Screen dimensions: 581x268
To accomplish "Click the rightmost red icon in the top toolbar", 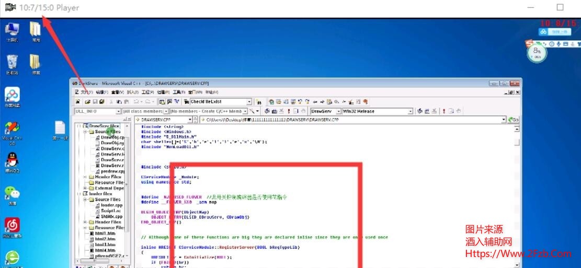I will [x=366, y=102].
